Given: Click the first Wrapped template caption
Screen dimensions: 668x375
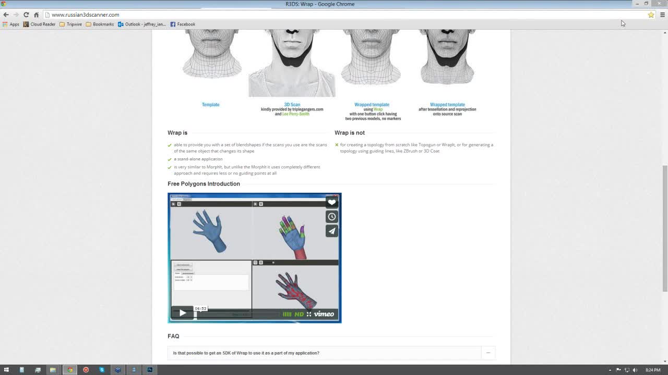Looking at the screenshot, I should [372, 105].
